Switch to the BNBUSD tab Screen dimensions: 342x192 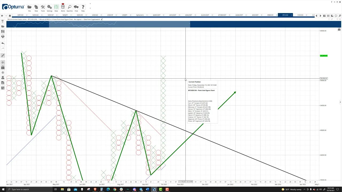pos(270,15)
